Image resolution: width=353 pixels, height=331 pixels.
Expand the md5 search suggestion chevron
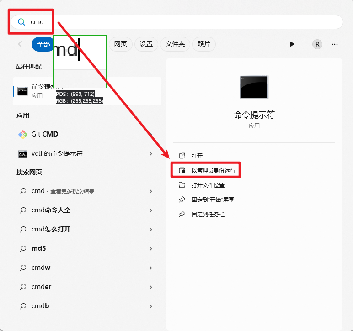tap(150, 249)
